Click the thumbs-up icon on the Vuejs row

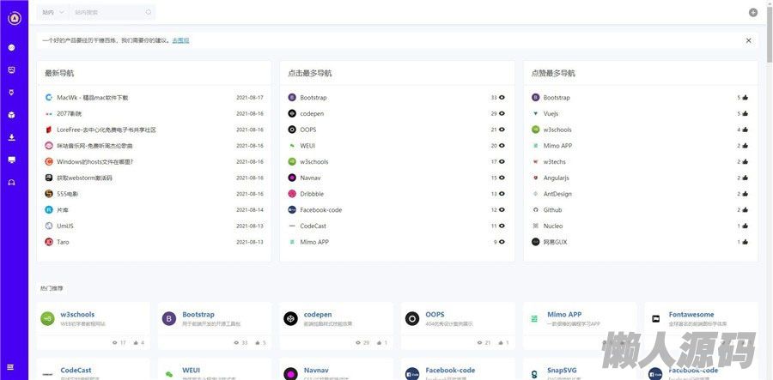tap(745, 114)
